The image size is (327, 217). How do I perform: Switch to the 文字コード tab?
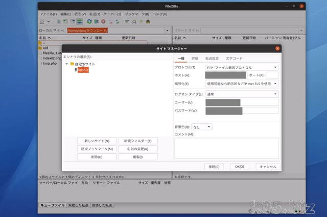(x=234, y=59)
